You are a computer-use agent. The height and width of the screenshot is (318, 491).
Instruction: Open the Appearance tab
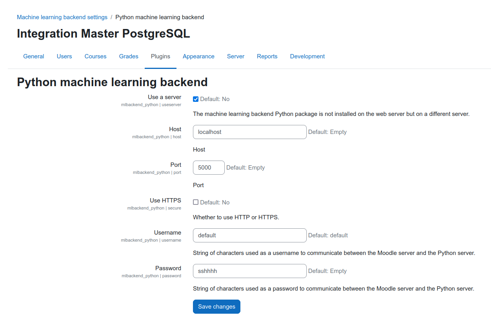pos(198,56)
